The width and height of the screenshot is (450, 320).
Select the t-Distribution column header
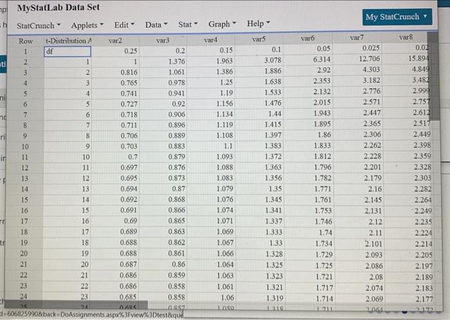67,40
